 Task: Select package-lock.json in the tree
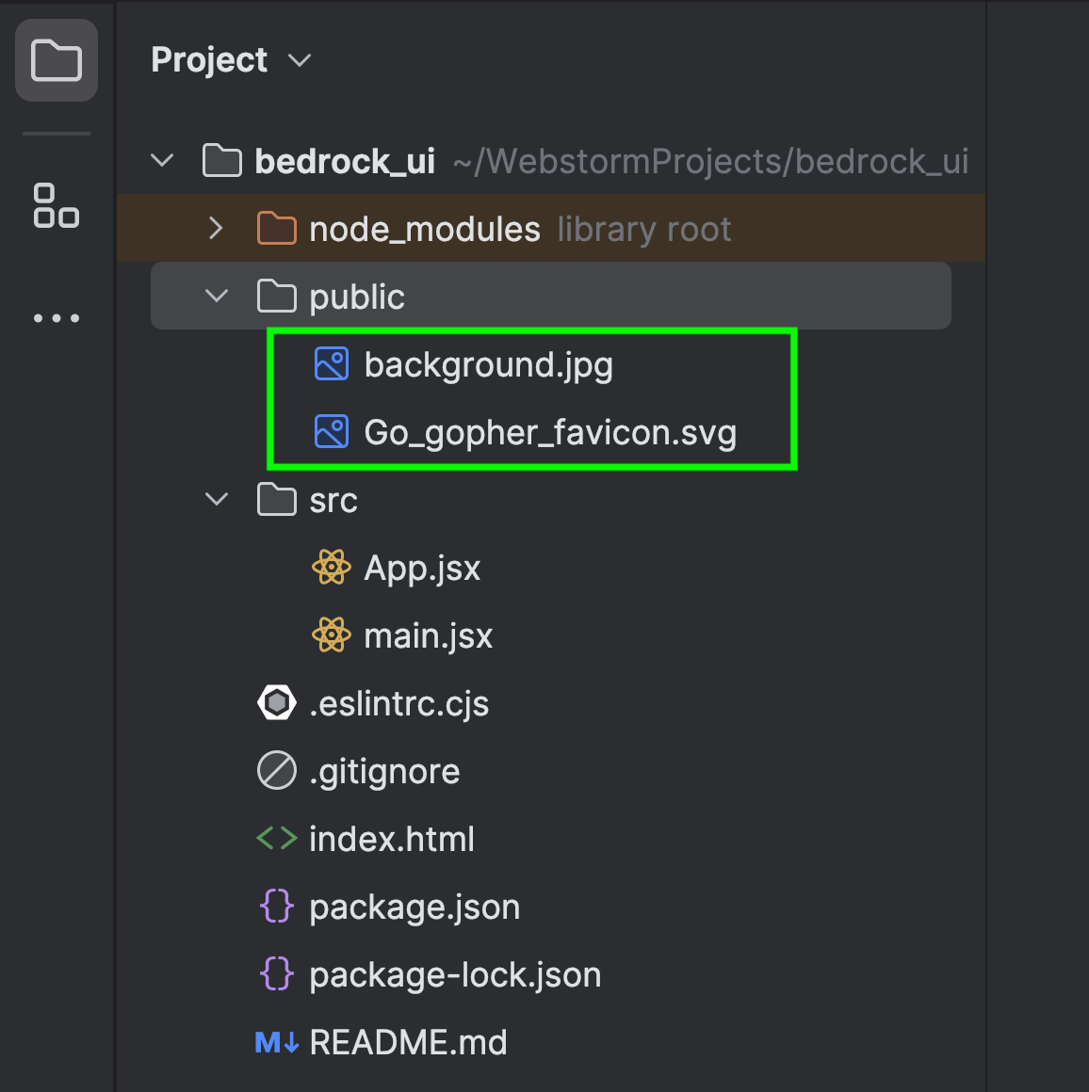pos(454,975)
